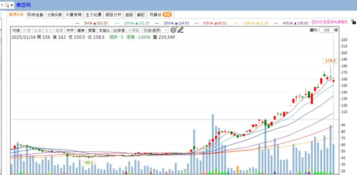Click the 收 158.5 closing price

(x=96, y=37)
